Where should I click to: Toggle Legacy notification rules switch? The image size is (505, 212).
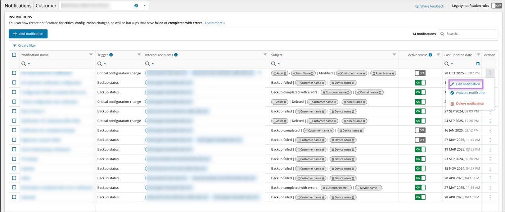click(496, 6)
